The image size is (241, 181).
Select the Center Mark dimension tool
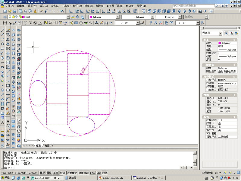[x=81, y=23]
